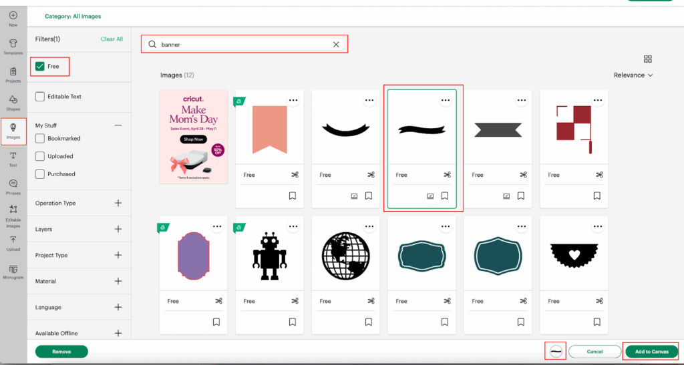
Task: Click Clear All filters link
Action: pos(112,39)
